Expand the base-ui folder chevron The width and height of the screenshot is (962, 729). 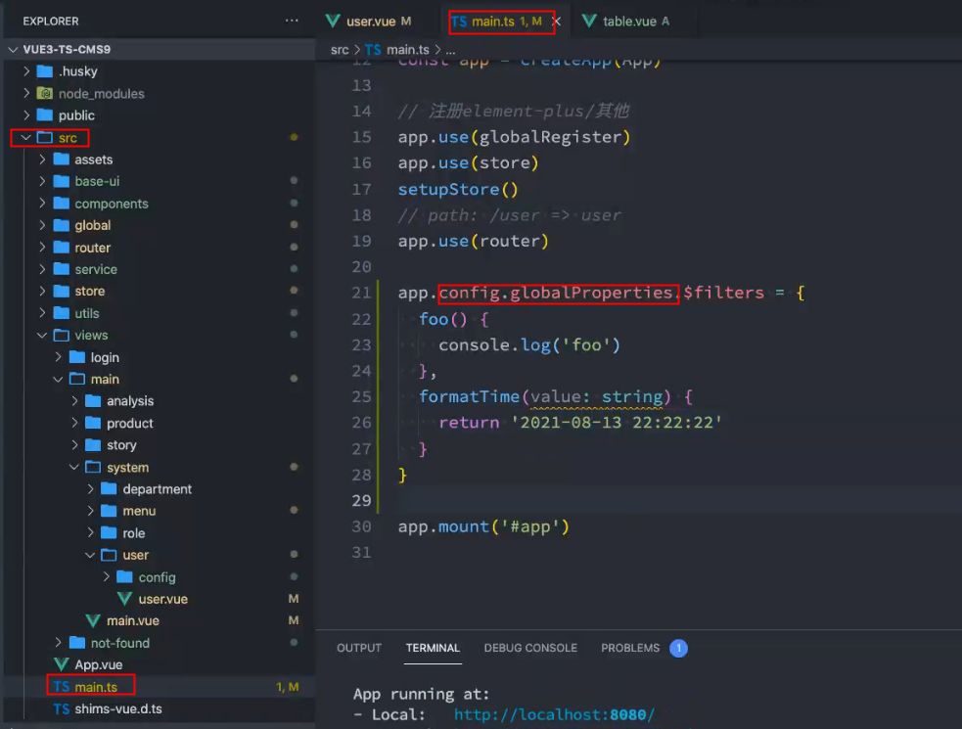[42, 181]
